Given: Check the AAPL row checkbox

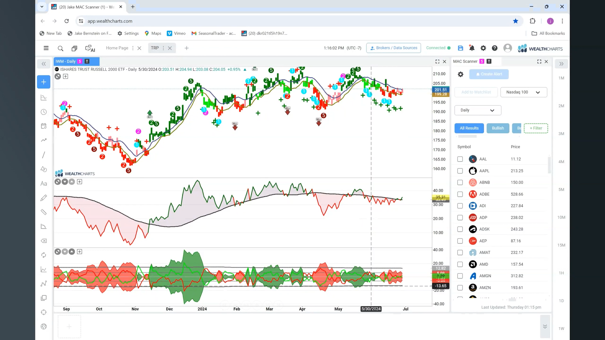Looking at the screenshot, I should [460, 171].
